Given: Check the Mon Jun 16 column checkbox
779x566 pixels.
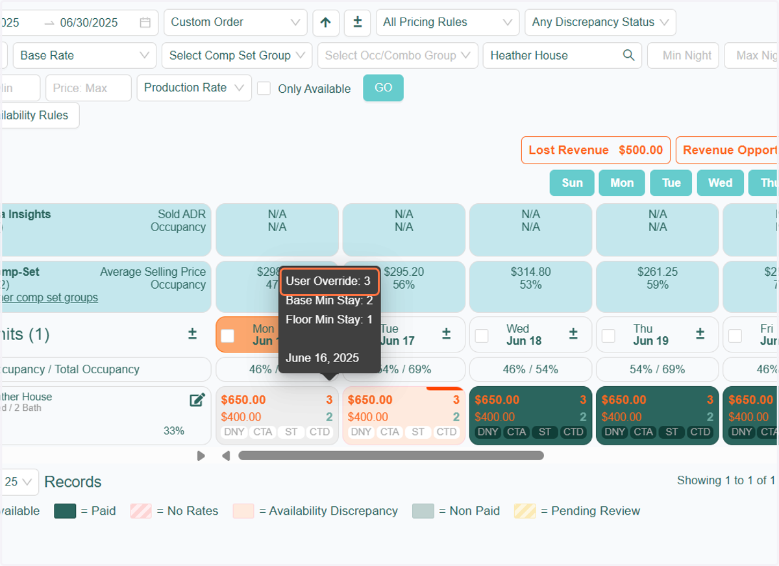Looking at the screenshot, I should click(227, 336).
